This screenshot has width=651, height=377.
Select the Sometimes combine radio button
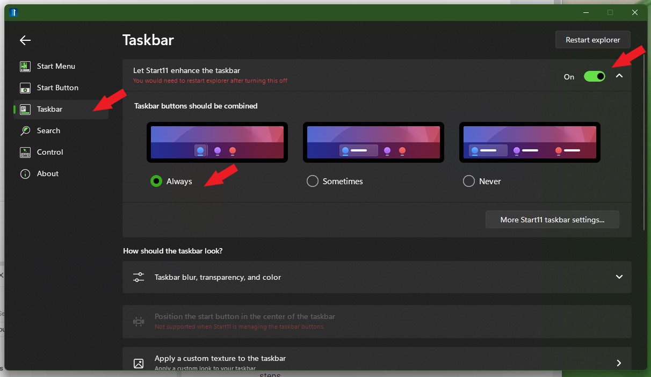pyautogui.click(x=313, y=182)
